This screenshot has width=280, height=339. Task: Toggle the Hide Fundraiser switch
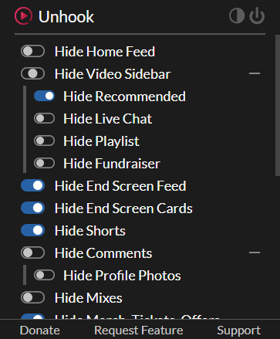[x=44, y=163]
